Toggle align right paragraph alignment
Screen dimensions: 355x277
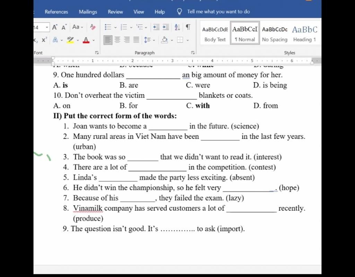coord(127,40)
